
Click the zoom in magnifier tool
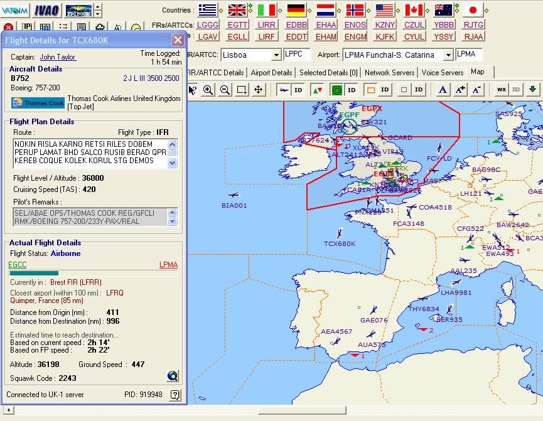point(208,90)
